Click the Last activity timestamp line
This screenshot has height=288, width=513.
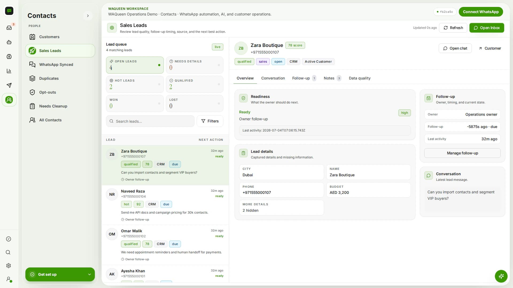pyautogui.click(x=325, y=130)
